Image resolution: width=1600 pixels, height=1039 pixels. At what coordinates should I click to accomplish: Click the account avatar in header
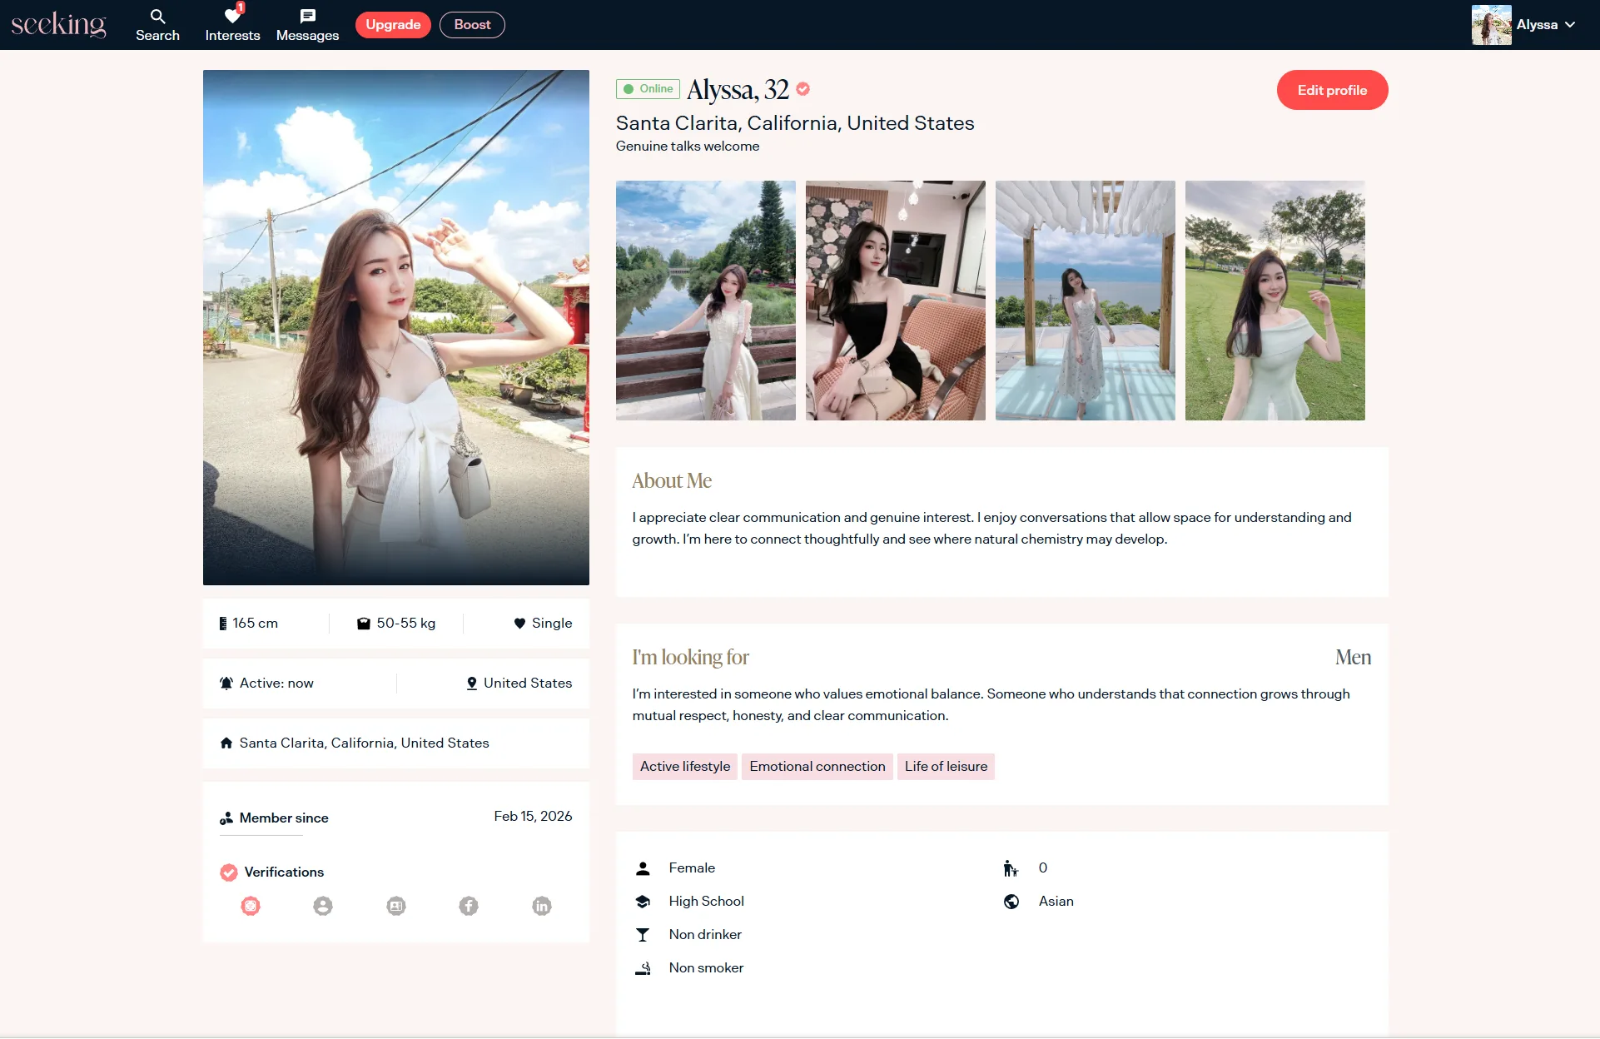coord(1491,25)
